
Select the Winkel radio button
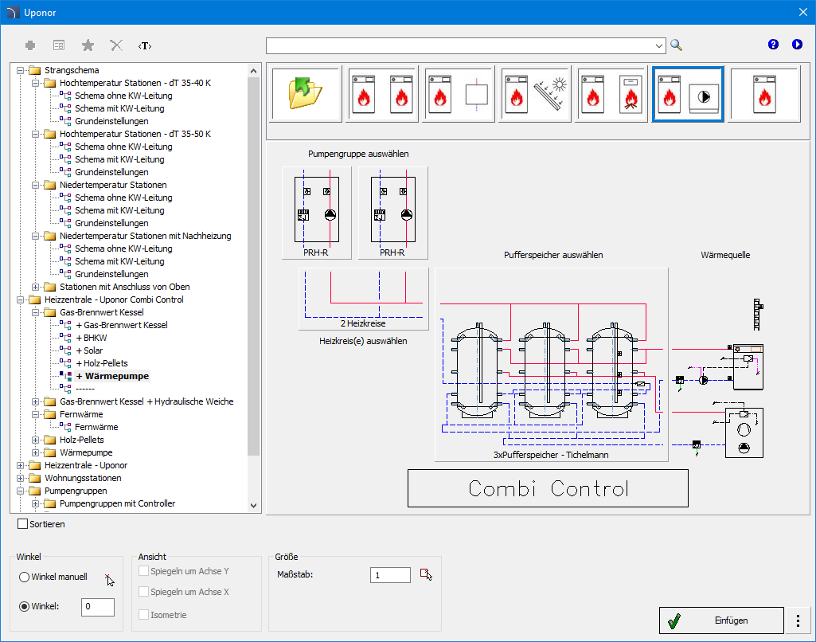(x=25, y=606)
